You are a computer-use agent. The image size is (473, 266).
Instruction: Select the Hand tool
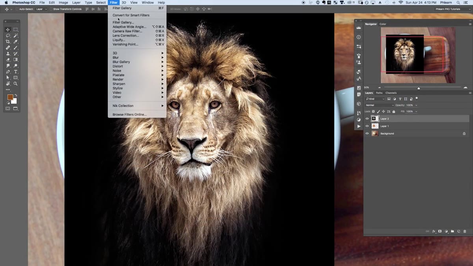point(7,83)
